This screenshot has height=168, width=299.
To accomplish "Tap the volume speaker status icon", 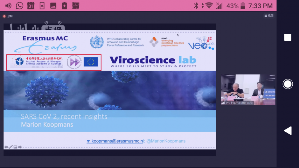I will [x=8, y=6].
